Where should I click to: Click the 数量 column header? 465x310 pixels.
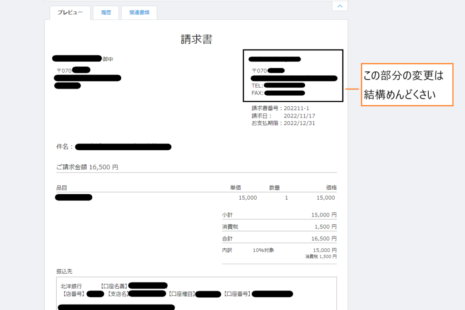(274, 187)
